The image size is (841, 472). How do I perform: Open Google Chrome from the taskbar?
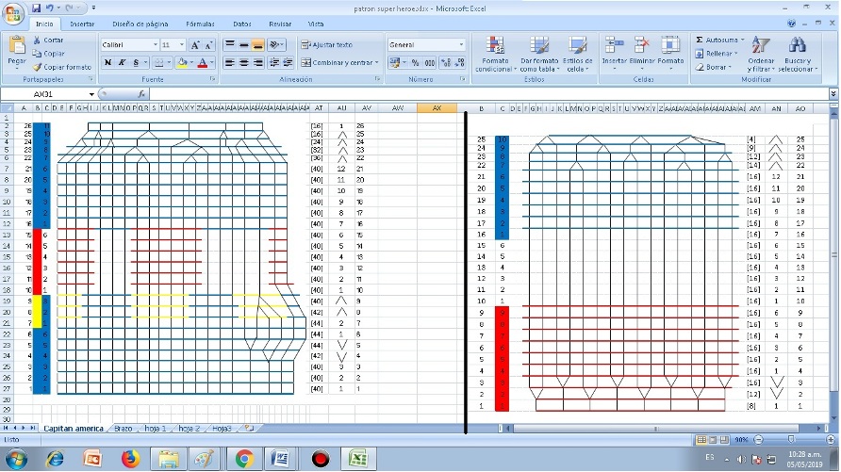[x=244, y=459]
